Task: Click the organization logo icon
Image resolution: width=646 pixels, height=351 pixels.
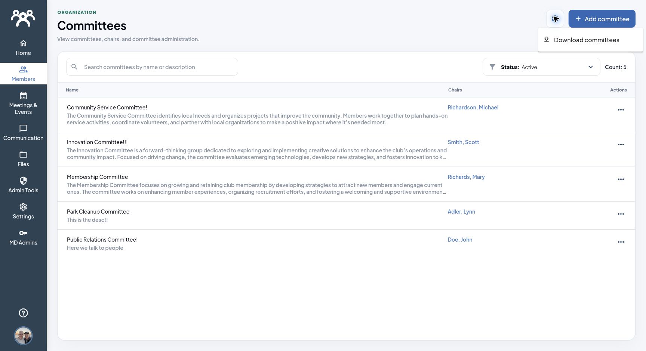Action: tap(23, 18)
